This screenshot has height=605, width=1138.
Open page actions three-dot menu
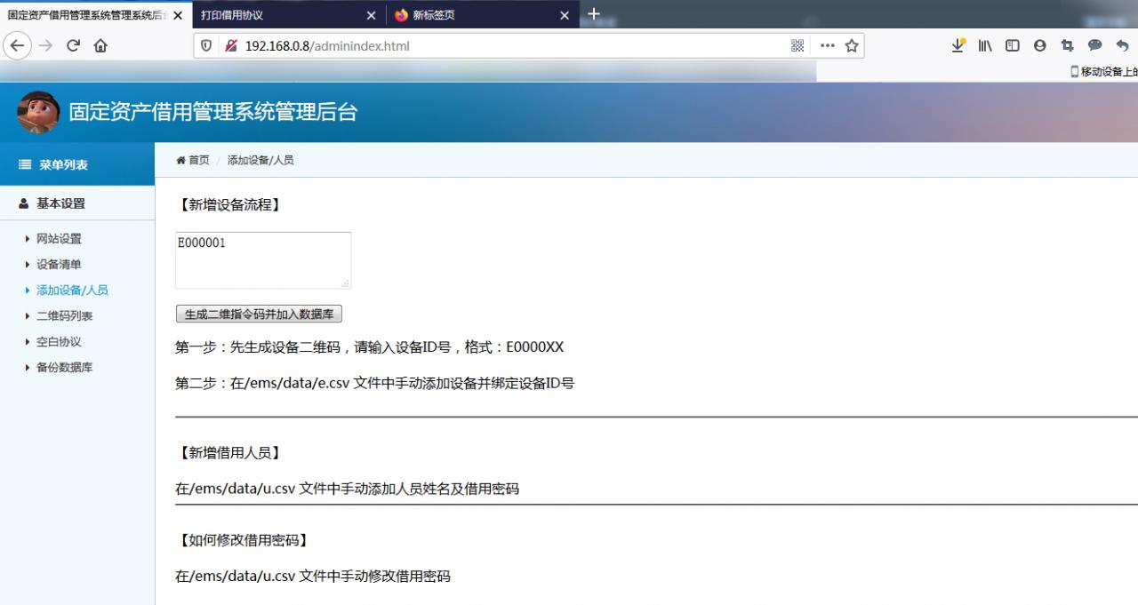pos(827,45)
